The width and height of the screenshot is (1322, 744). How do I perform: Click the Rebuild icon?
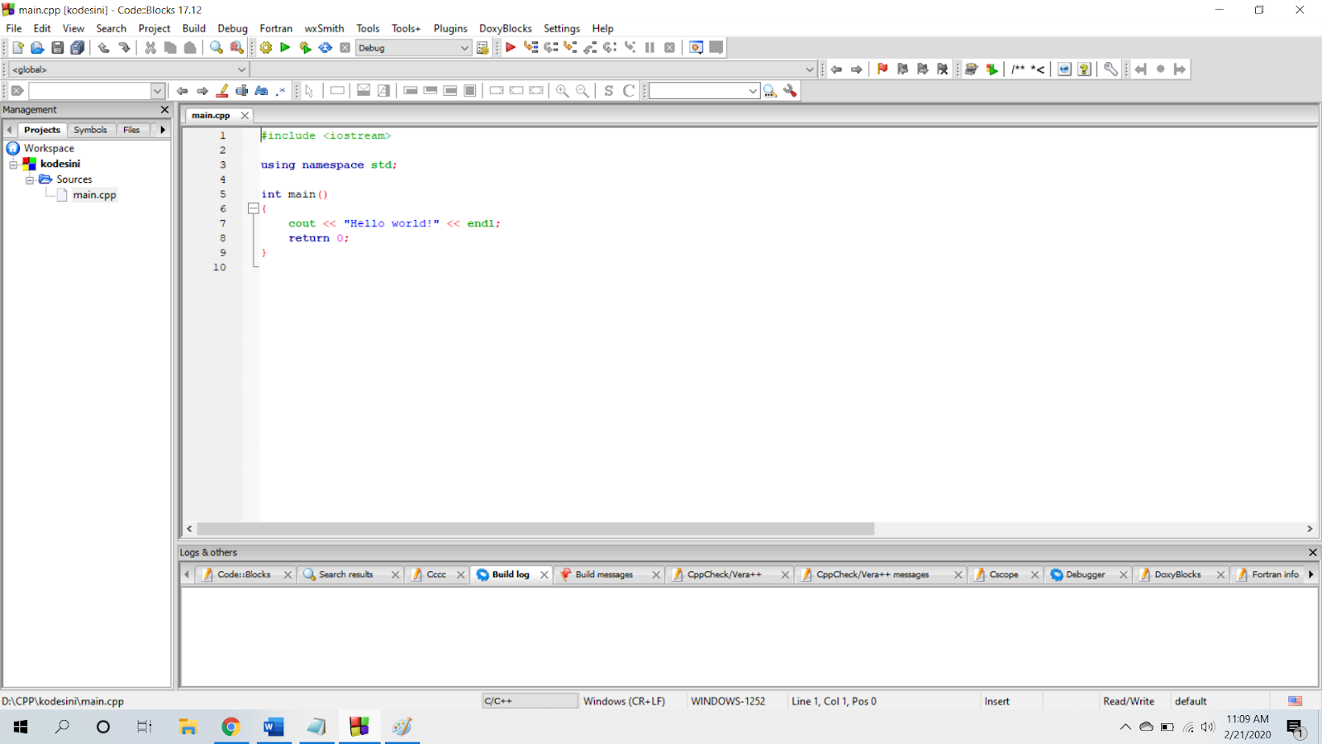326,48
